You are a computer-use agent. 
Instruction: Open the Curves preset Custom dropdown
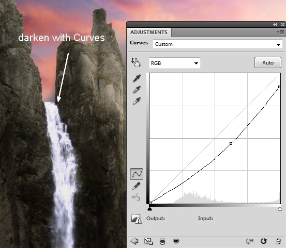[218, 44]
